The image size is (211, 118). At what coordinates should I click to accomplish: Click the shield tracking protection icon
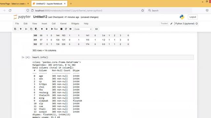coord(28,10)
